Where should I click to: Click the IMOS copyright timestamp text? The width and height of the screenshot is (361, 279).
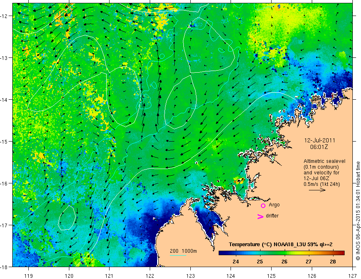358,211
